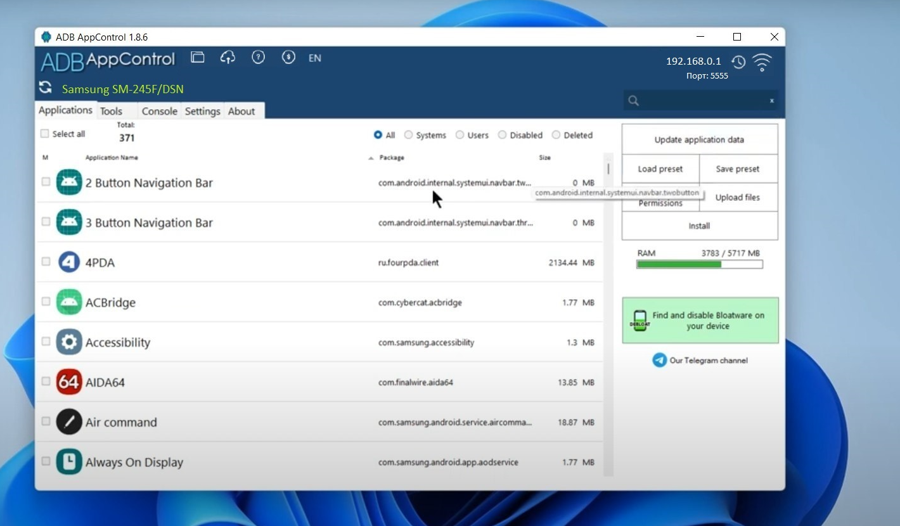This screenshot has width=900, height=526.
Task: Check the Select all checkbox
Action: click(44, 134)
